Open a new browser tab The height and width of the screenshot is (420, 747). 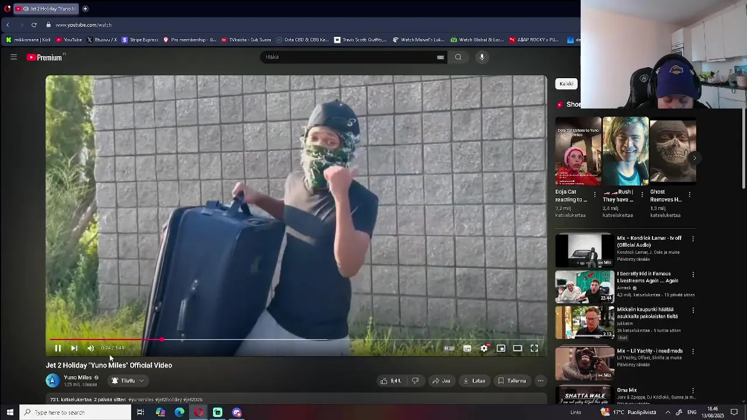85,9
